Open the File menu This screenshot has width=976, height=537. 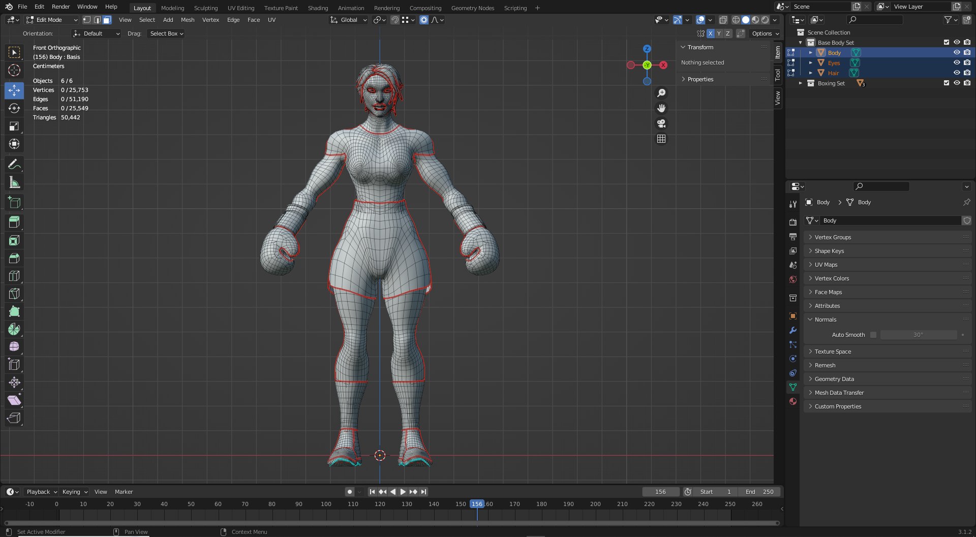[22, 7]
